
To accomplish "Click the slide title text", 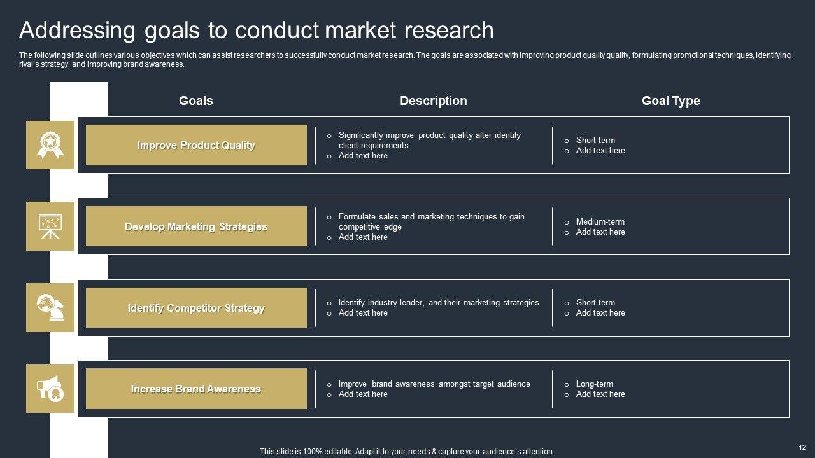I will pos(256,30).
